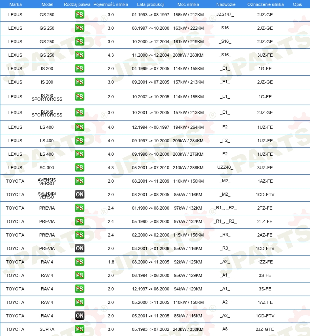Click petrol icon in Previa 2AZ-FE row
Screen dimensions: 310x336
click(x=80, y=235)
